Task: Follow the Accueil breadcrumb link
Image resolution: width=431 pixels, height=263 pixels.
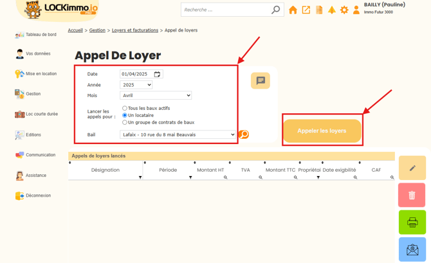Action: [75, 30]
